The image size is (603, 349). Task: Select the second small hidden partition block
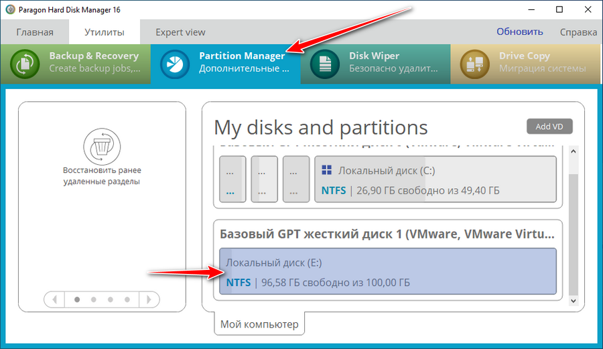point(264,179)
